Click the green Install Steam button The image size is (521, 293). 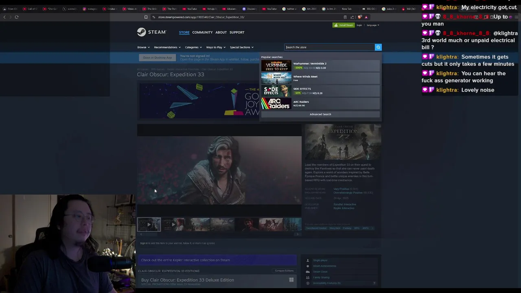pyautogui.click(x=344, y=25)
